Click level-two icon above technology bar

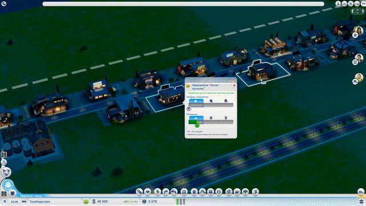pyautogui.click(x=211, y=101)
